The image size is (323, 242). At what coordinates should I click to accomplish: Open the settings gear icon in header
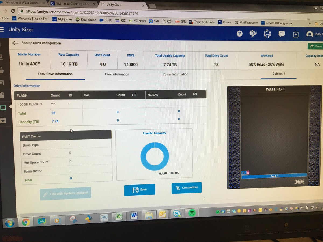point(253,34)
